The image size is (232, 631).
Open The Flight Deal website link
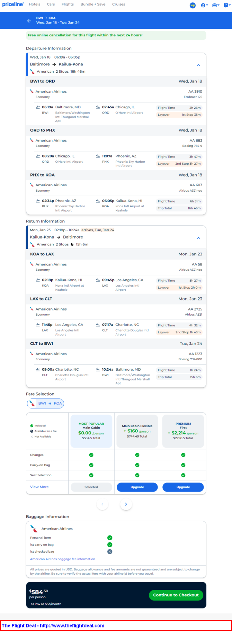(x=53, y=625)
